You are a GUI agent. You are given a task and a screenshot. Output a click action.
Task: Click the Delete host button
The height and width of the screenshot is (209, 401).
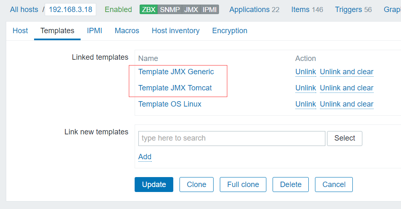point(290,185)
